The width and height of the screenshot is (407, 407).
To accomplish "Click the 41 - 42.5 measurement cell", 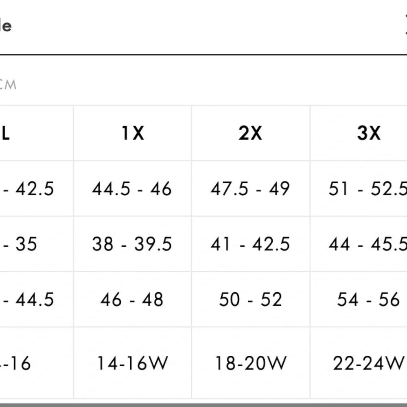I will [250, 244].
